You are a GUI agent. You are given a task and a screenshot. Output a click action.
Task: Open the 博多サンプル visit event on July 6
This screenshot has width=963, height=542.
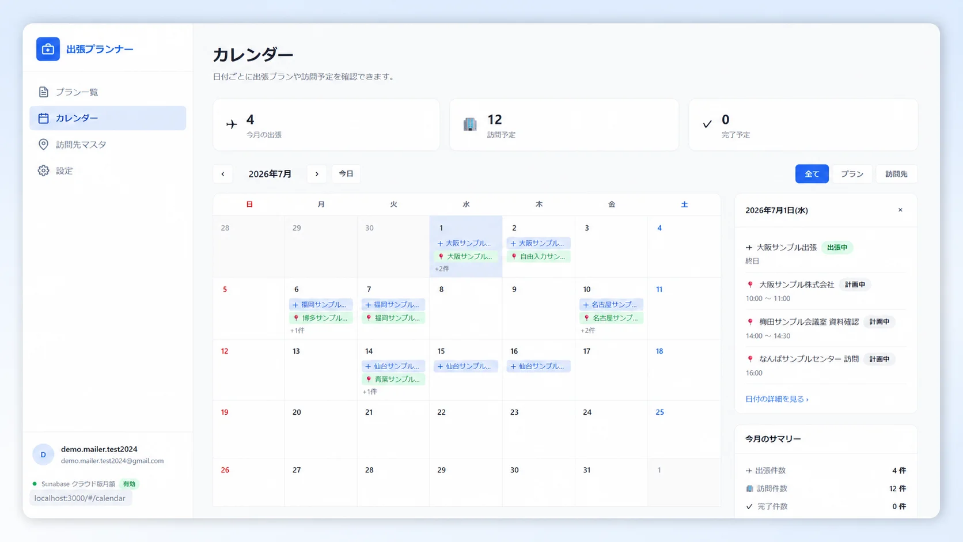(321, 318)
